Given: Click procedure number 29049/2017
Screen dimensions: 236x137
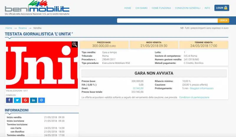Looking at the screenshot, I should (x=109, y=59).
